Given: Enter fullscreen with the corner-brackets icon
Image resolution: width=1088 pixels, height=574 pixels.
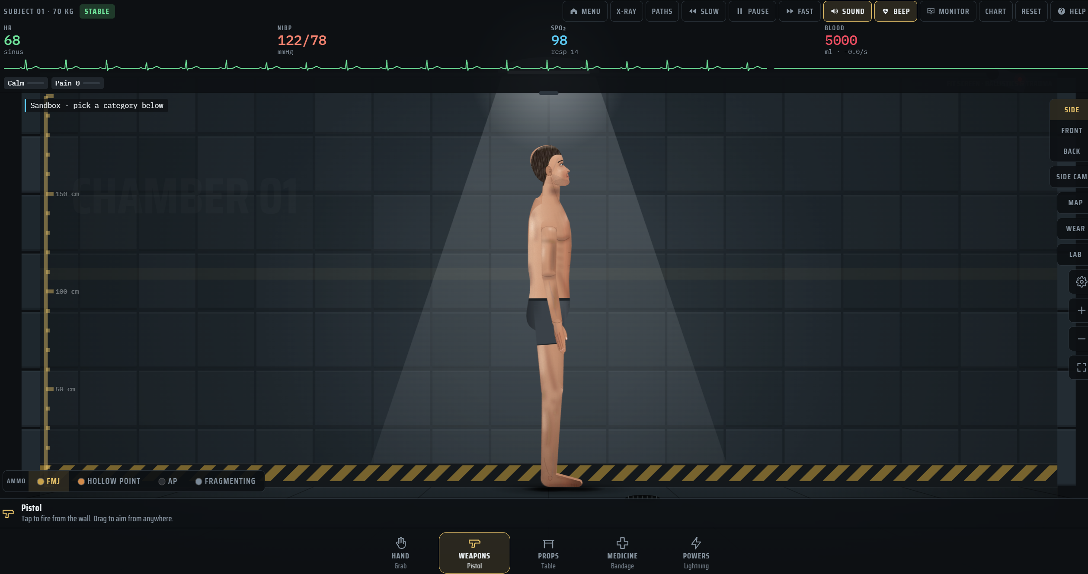Looking at the screenshot, I should tap(1080, 367).
